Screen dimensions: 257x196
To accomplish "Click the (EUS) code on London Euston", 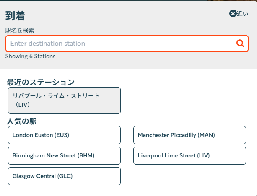I will (x=62, y=135).
